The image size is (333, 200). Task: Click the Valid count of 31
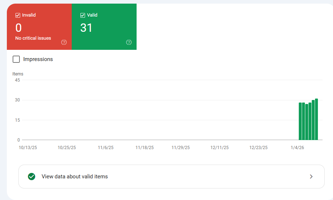86,28
